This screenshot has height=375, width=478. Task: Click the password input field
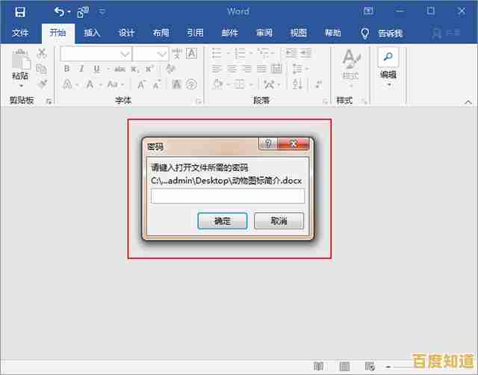228,196
